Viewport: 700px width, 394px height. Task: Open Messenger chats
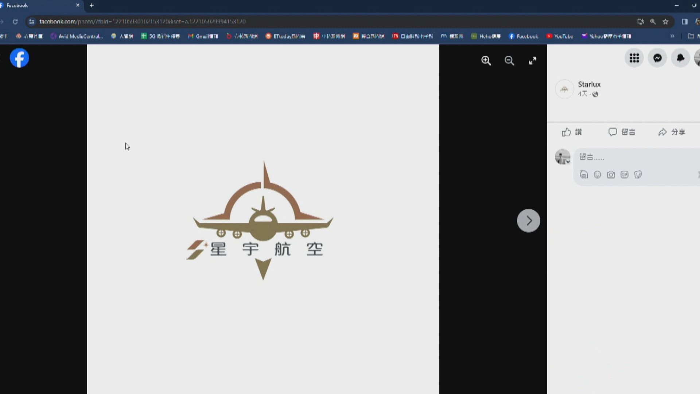tap(657, 58)
